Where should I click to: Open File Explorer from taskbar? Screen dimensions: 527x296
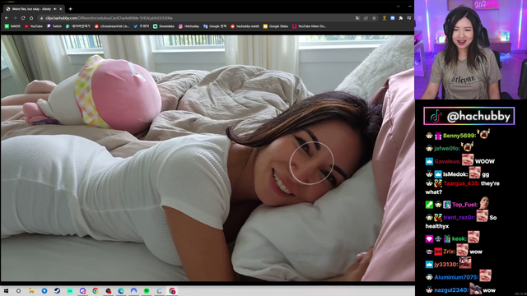31,291
